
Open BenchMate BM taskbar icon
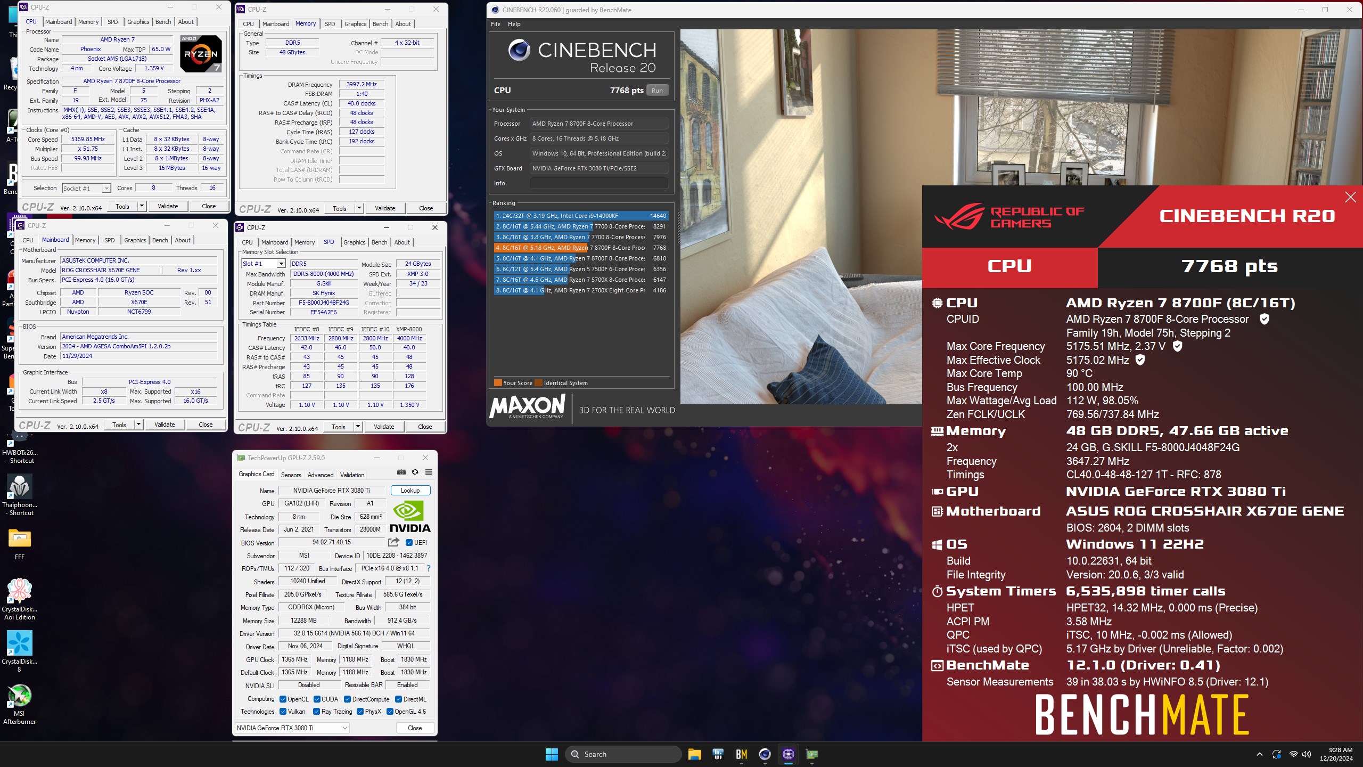pos(741,754)
